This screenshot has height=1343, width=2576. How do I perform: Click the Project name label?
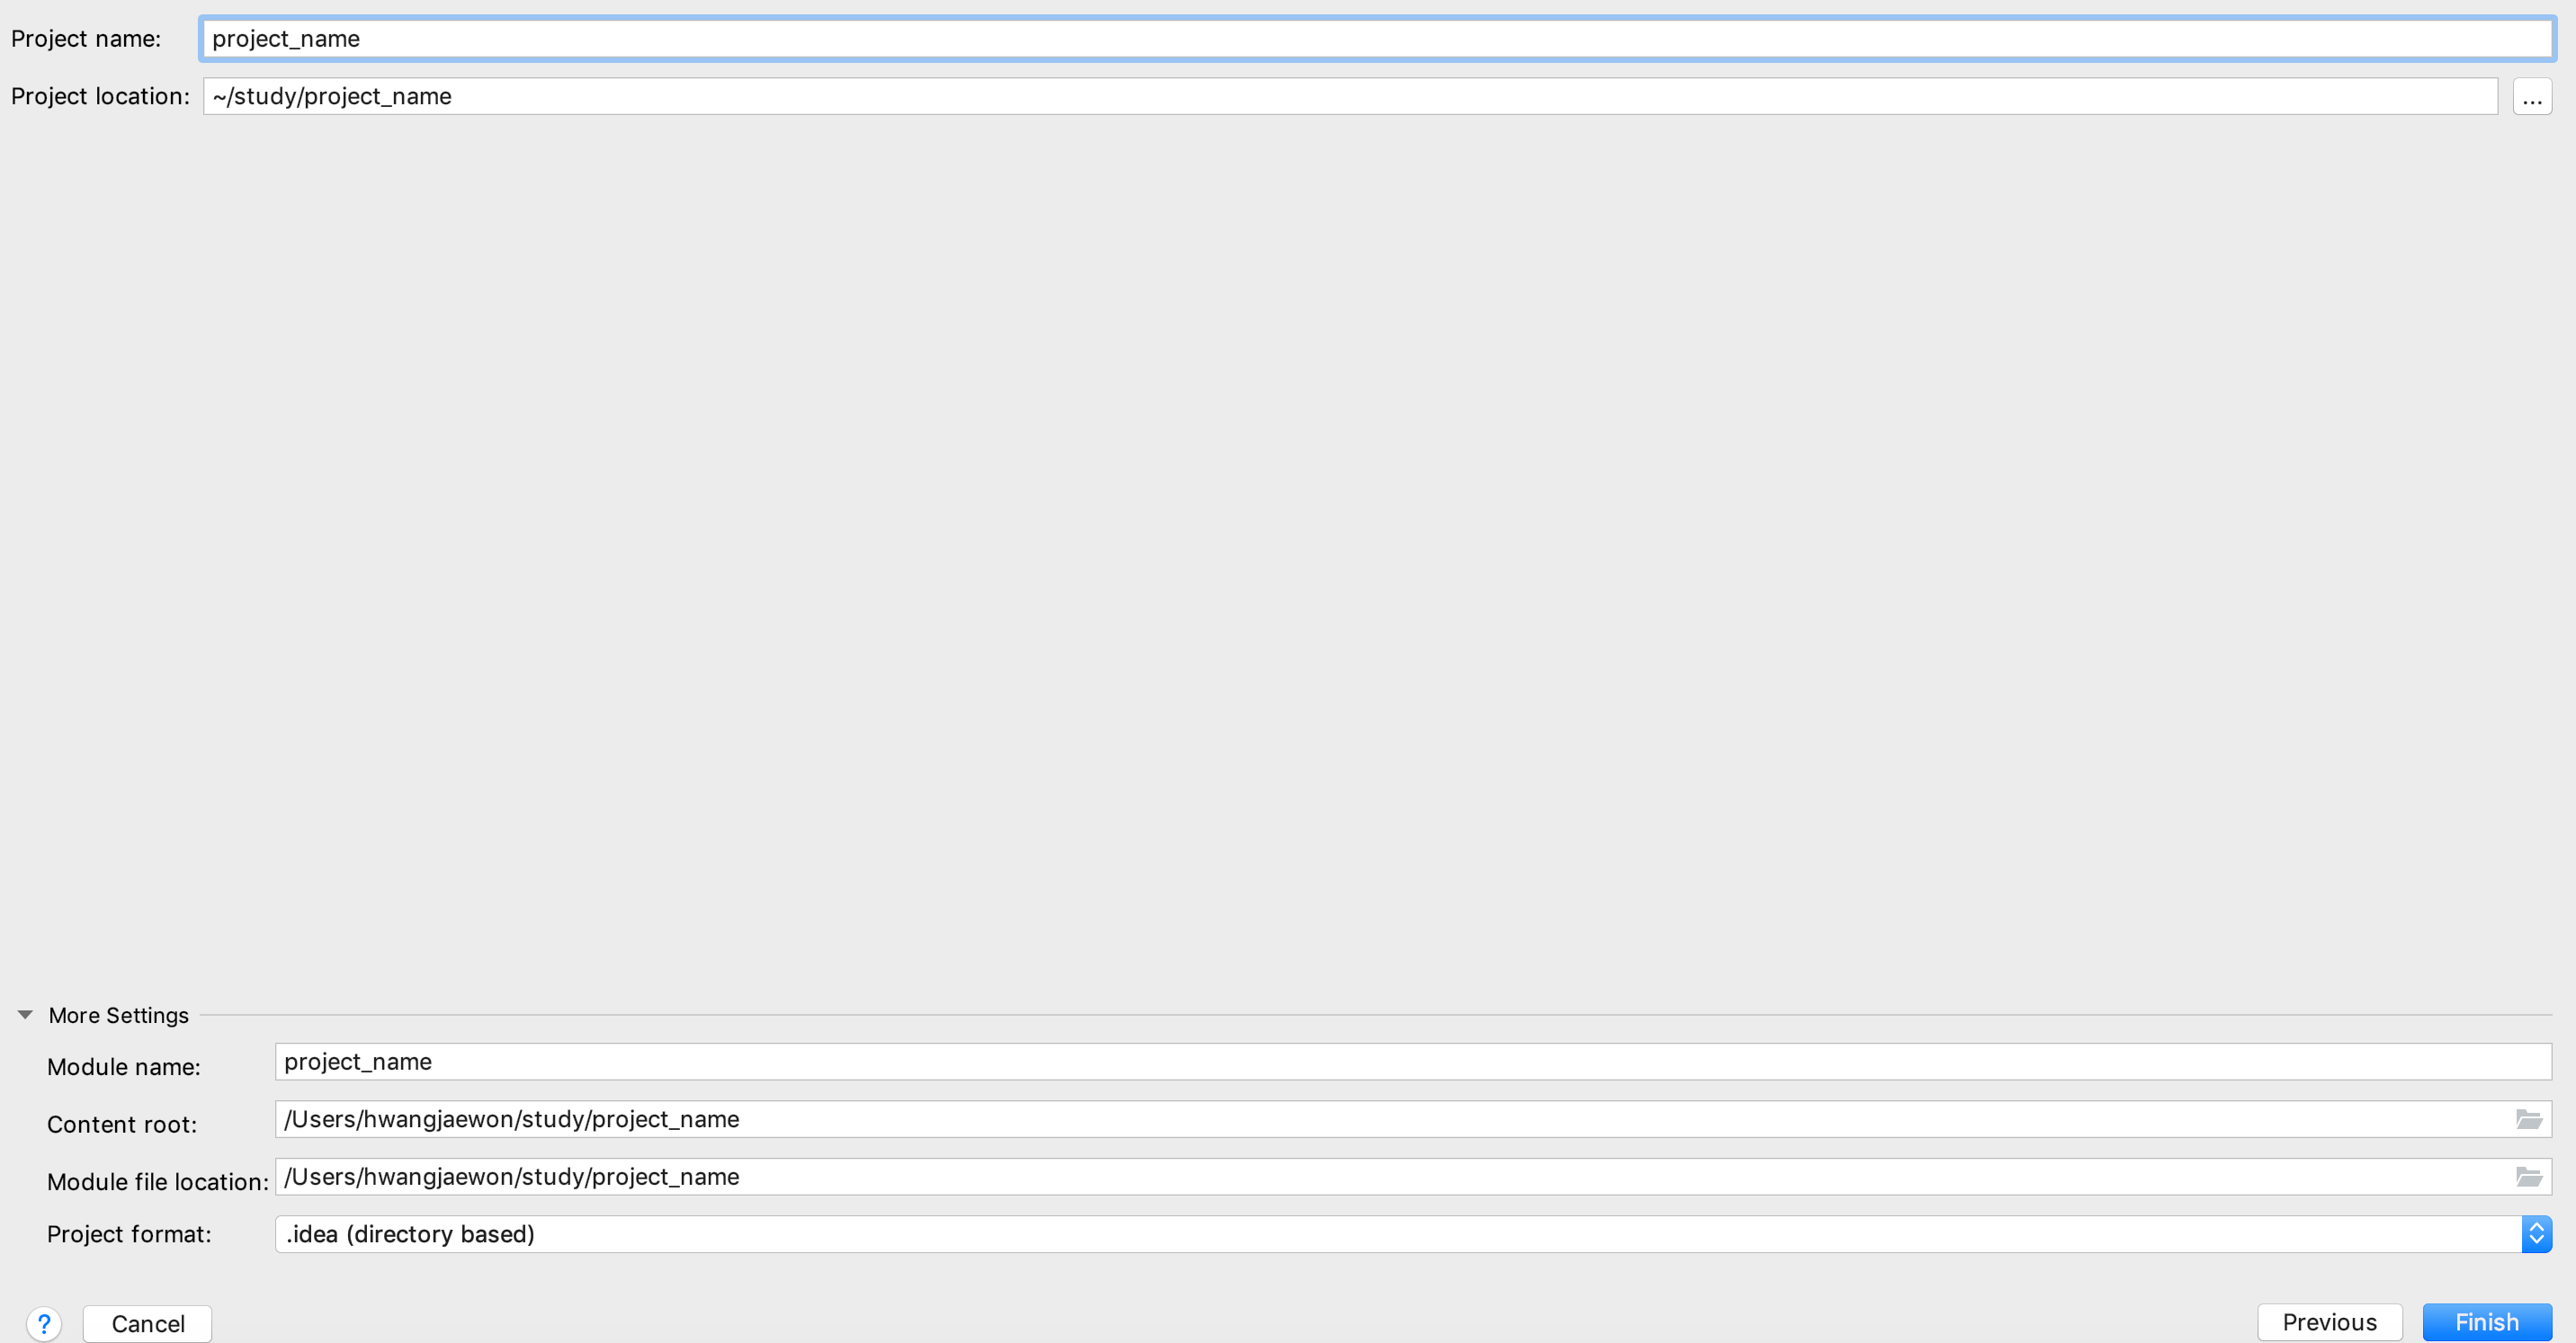86,39
